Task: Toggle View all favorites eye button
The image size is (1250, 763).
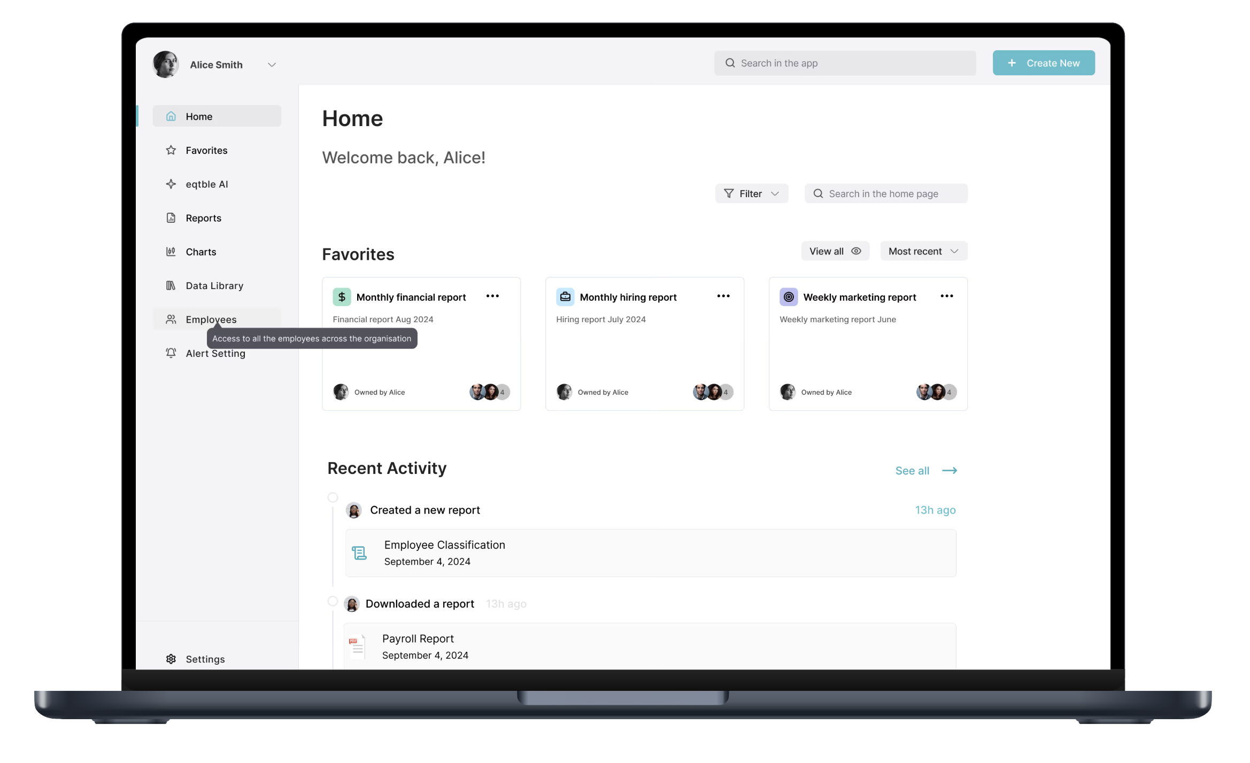Action: click(x=835, y=251)
